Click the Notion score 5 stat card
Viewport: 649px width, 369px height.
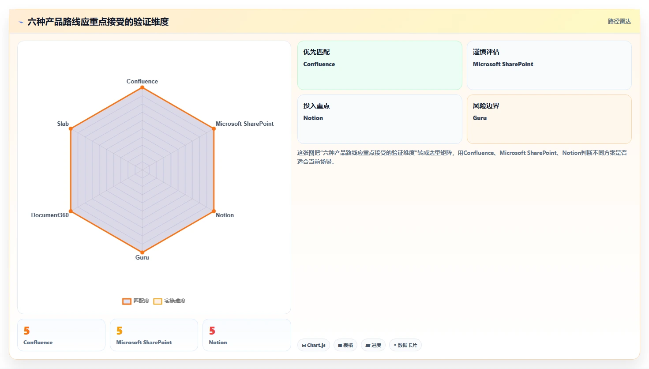coord(247,335)
